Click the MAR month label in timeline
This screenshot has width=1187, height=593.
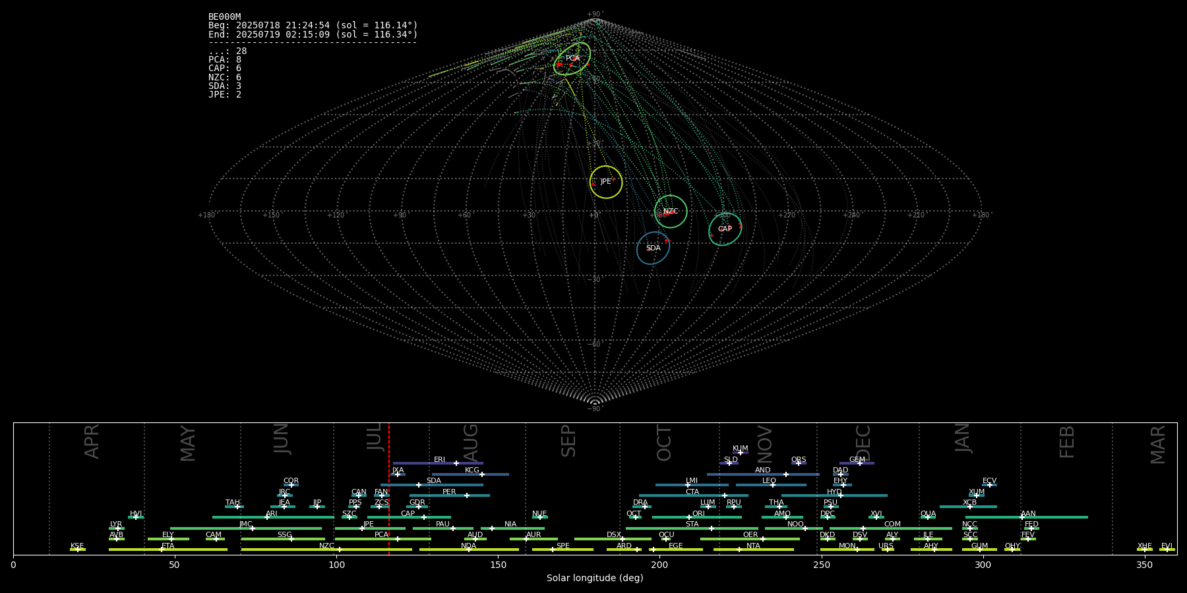click(1159, 445)
